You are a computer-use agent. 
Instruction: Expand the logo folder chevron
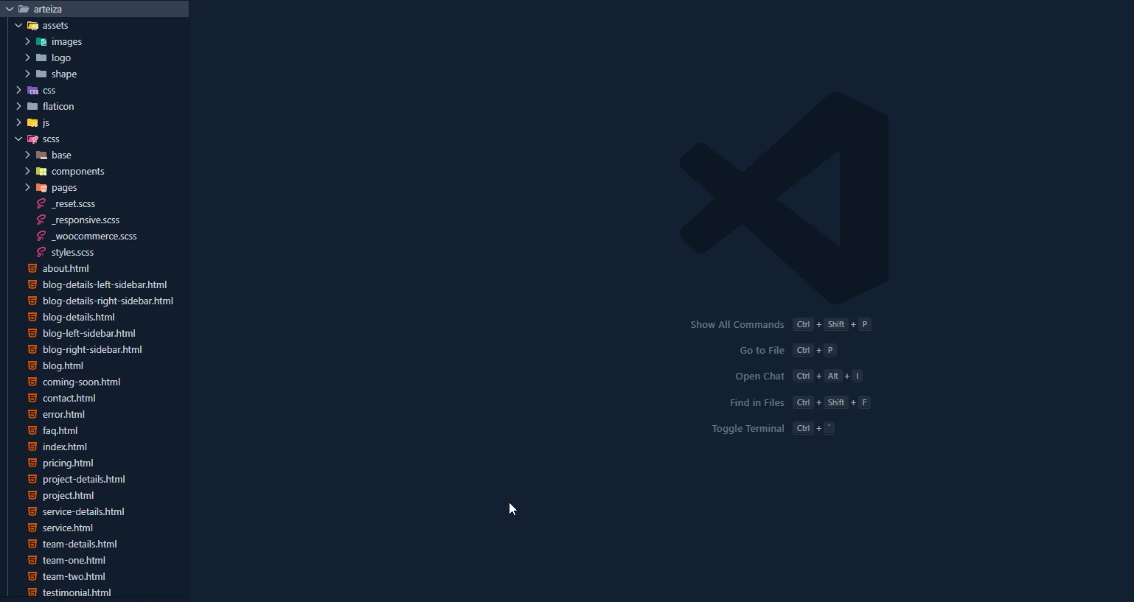tap(27, 58)
